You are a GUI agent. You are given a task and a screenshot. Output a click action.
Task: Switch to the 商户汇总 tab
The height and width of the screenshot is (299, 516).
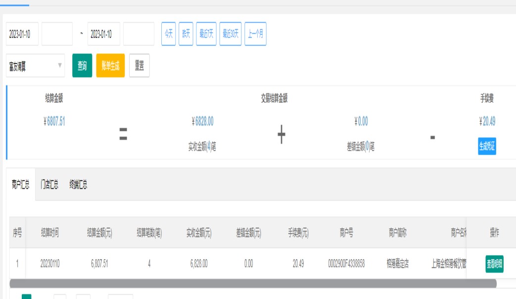[x=21, y=185]
